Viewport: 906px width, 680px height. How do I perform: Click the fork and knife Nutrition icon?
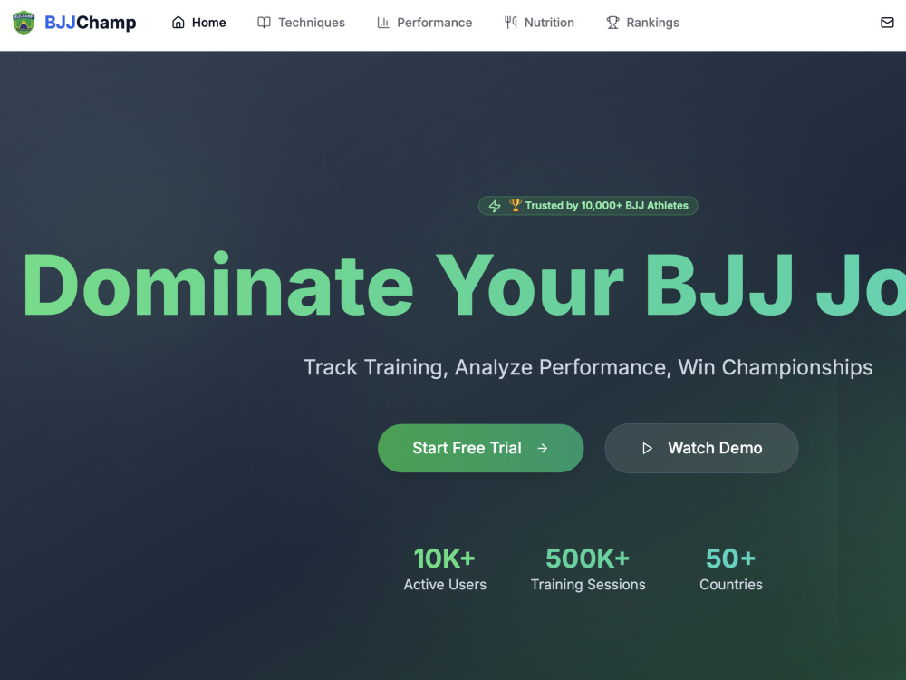[x=511, y=23]
